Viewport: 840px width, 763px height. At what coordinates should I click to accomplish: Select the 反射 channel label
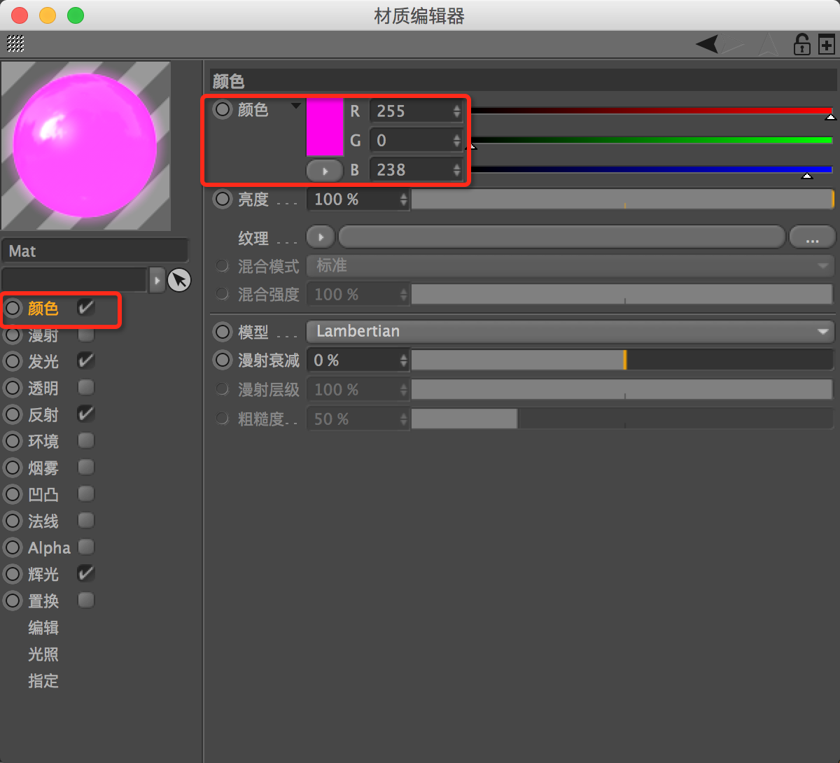pos(43,415)
